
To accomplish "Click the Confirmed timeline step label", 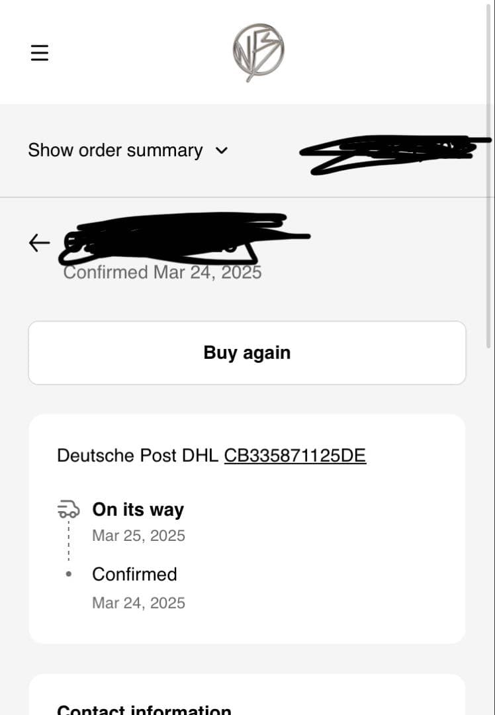I will [x=134, y=574].
